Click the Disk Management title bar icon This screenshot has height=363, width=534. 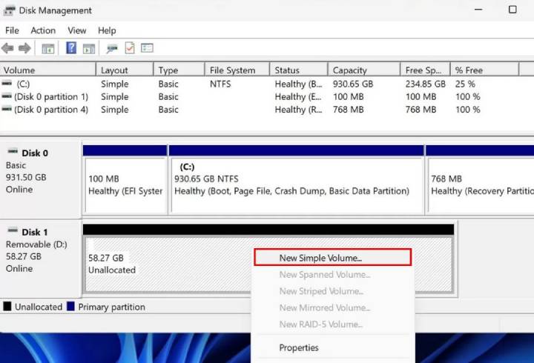pos(9,10)
